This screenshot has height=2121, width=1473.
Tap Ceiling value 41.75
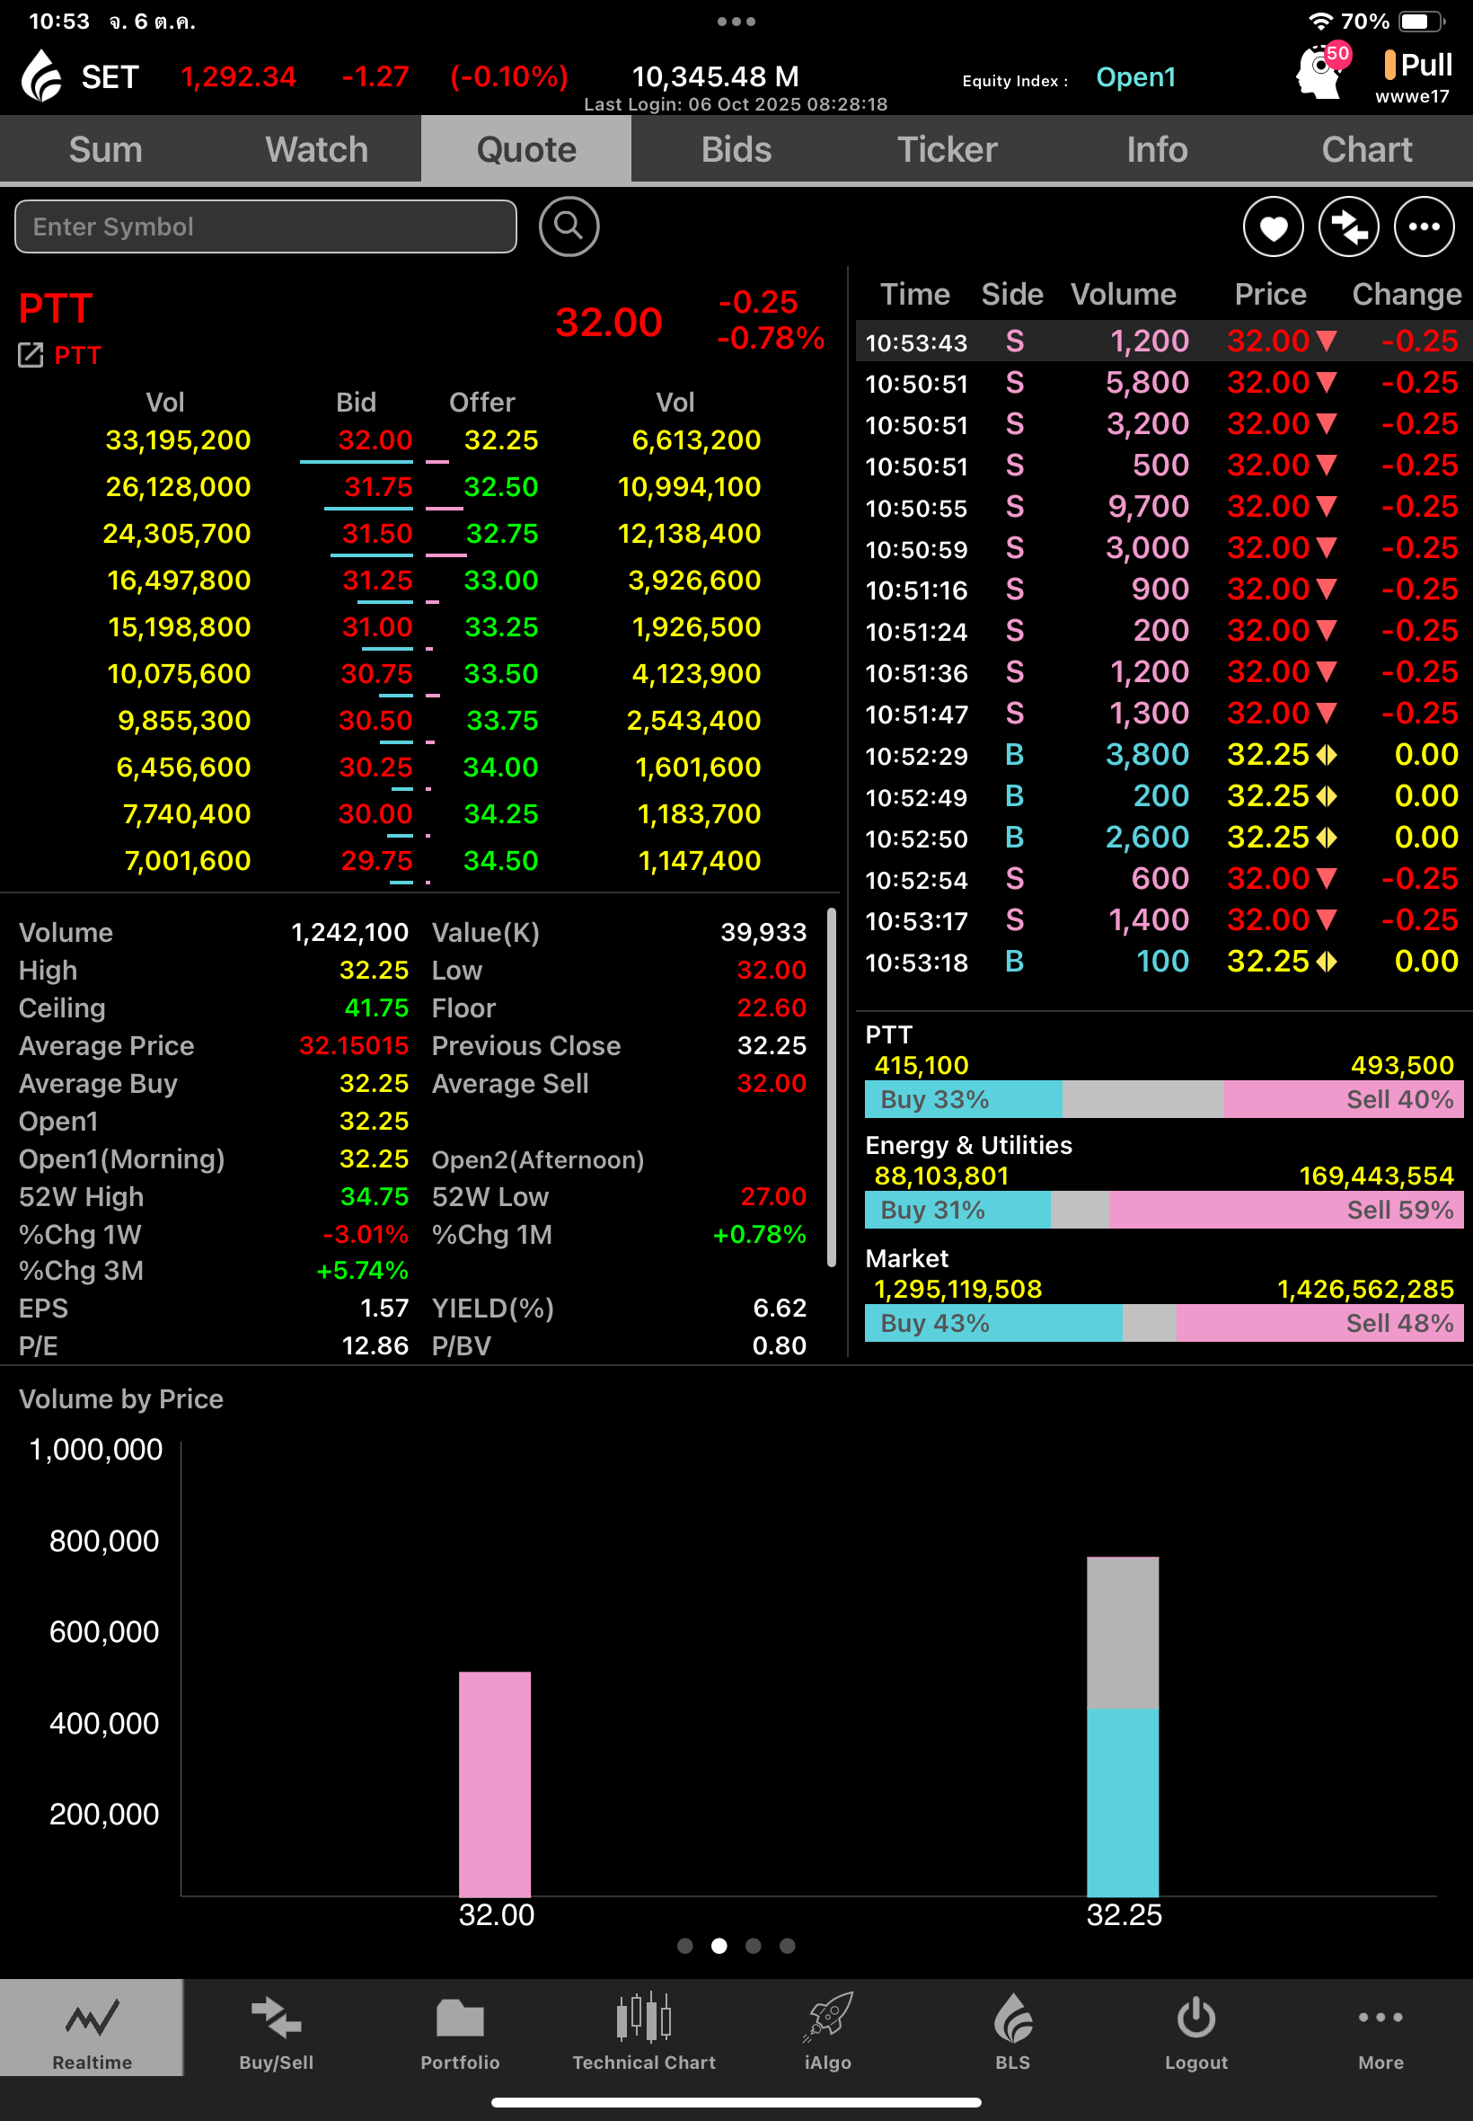[x=375, y=1008]
